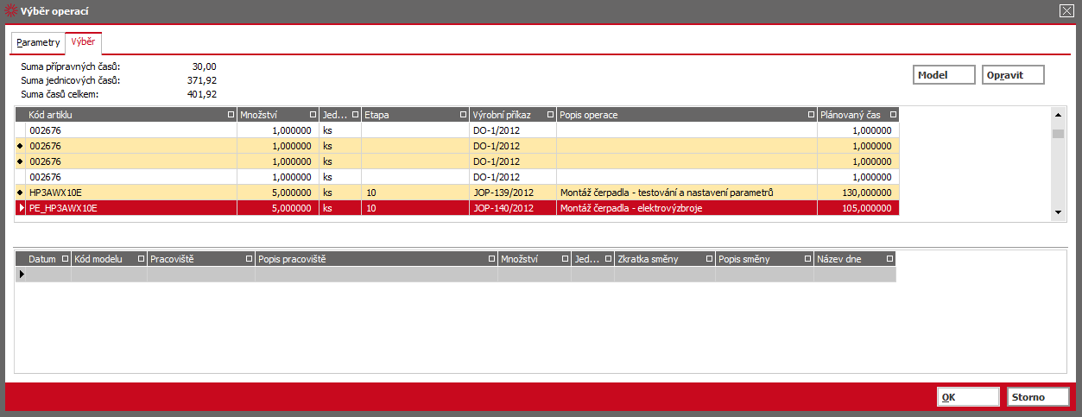This screenshot has height=417, width=1082.
Task: Click the upper grid scrollbar down arrow
Action: pyautogui.click(x=1058, y=212)
